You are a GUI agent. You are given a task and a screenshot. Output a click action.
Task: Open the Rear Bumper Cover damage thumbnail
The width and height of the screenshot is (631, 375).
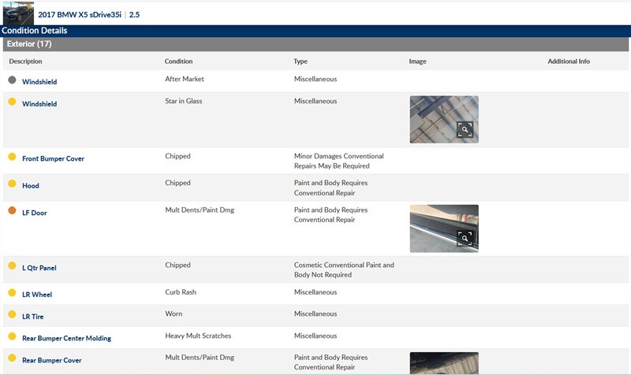coord(443,363)
